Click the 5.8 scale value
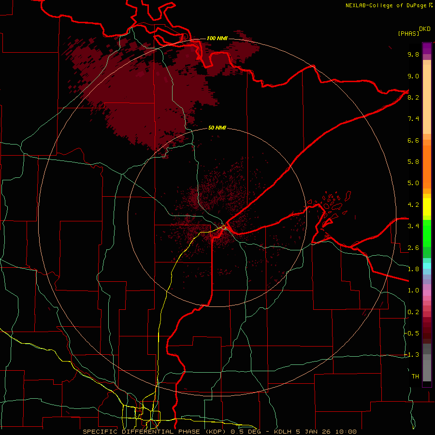435x435 pixels. [413, 162]
